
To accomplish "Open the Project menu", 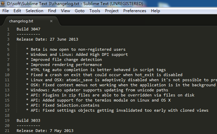I will coord(112,11).
